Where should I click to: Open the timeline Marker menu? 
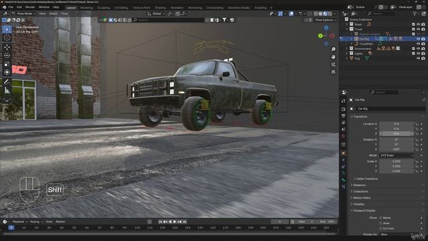coord(60,222)
